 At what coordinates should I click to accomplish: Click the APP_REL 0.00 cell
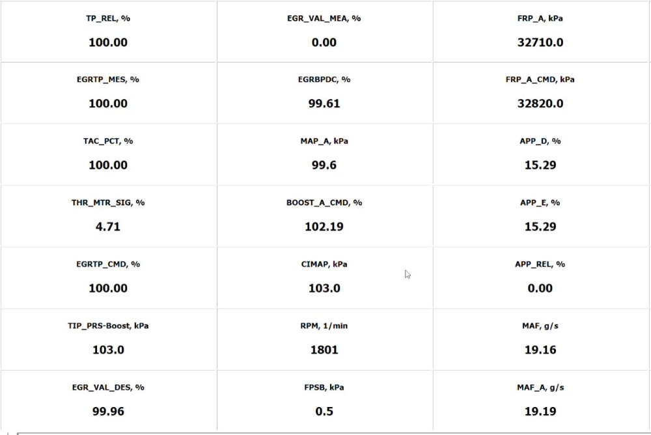pyautogui.click(x=540, y=277)
